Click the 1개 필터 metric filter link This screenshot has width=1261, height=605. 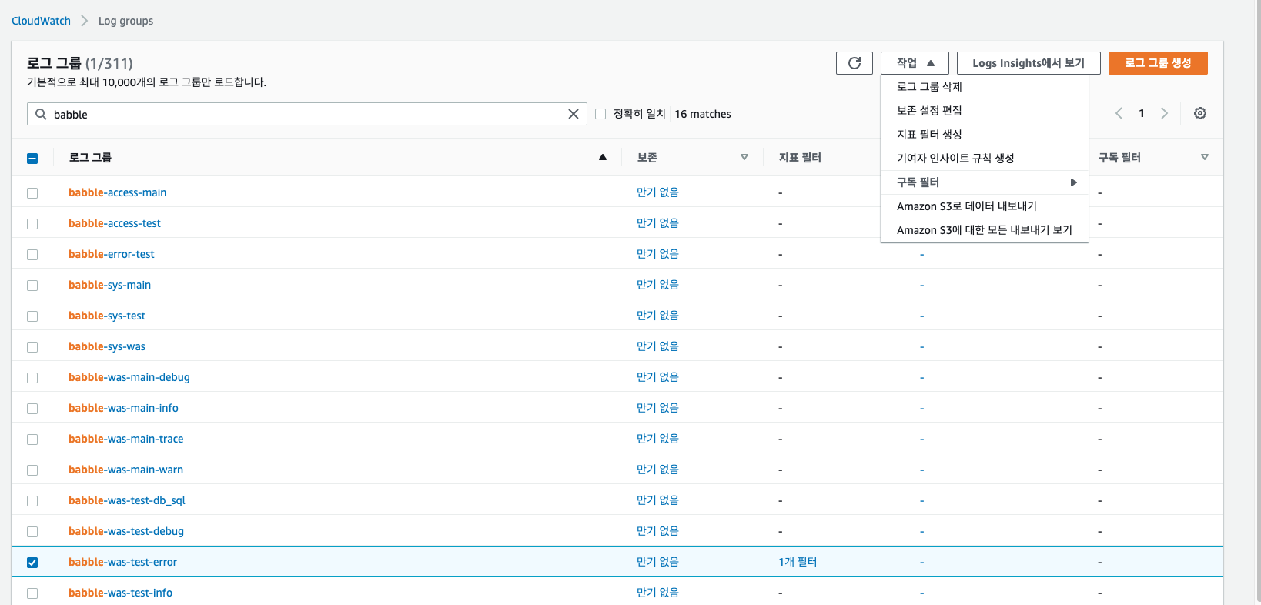(798, 562)
